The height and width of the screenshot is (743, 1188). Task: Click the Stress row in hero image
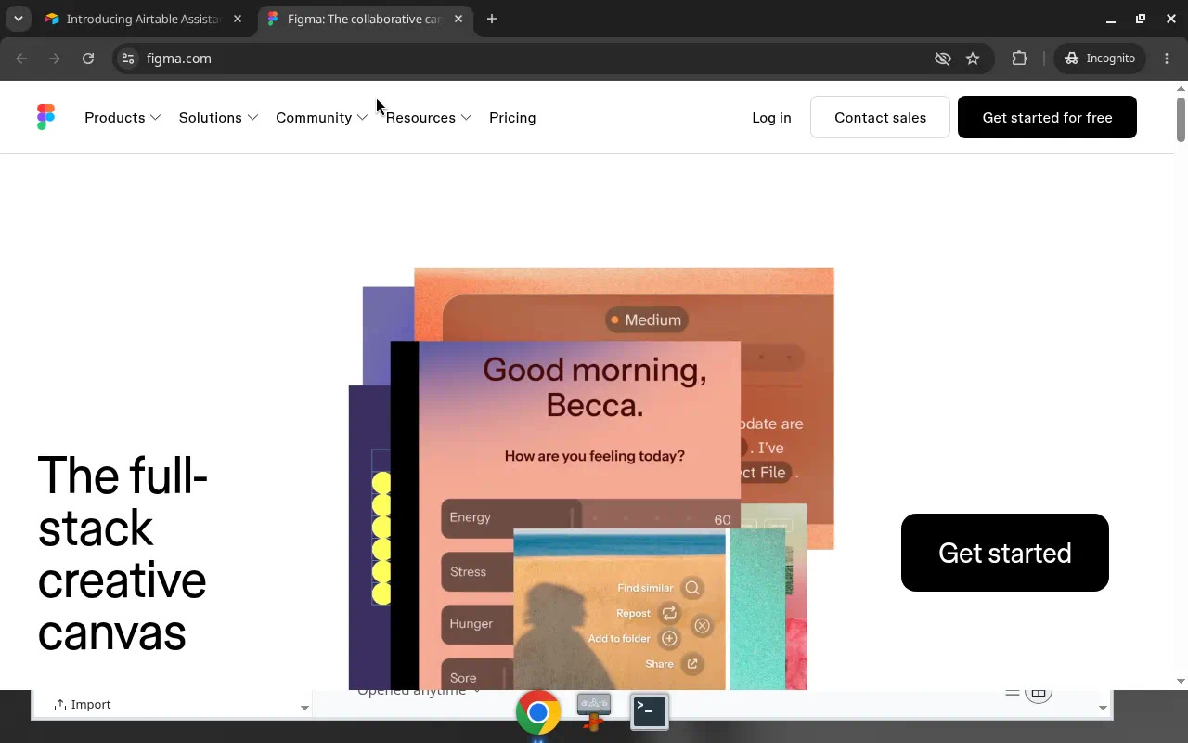point(478,571)
